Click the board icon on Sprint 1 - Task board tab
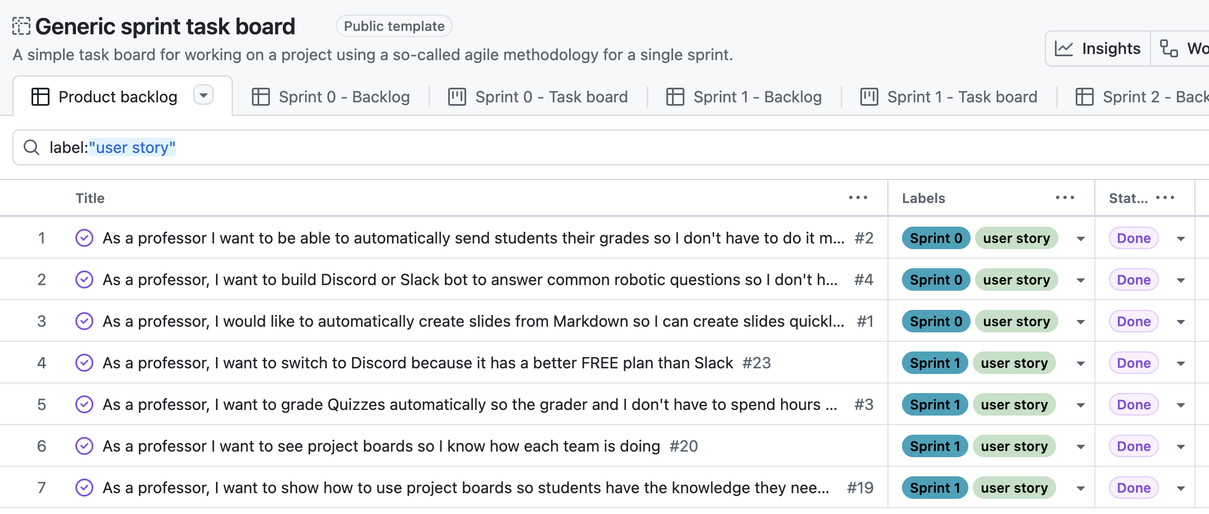This screenshot has width=1209, height=514. [x=869, y=96]
